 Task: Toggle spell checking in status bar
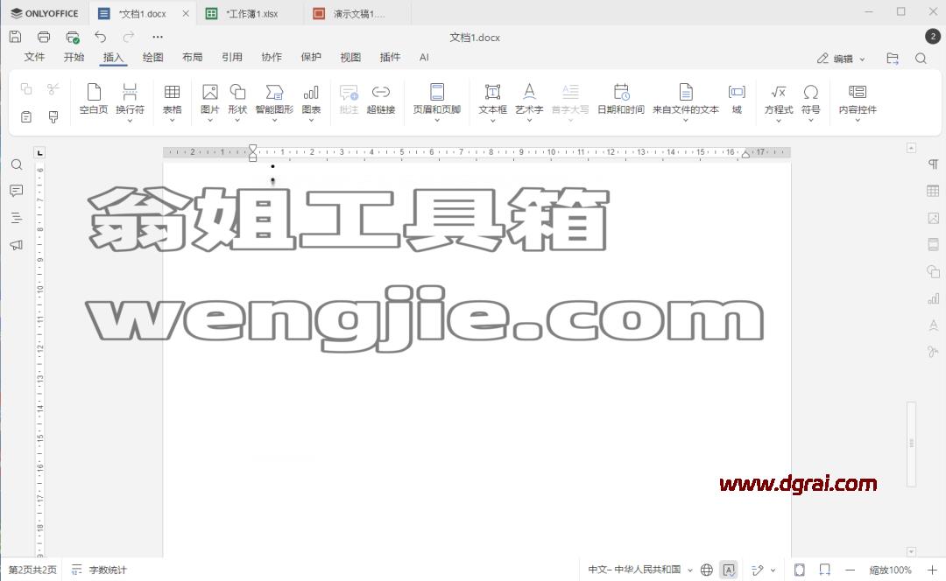pos(729,570)
